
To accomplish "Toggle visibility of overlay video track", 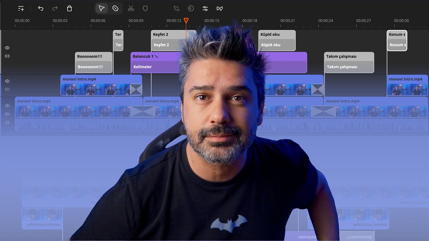I will pos(7,81).
